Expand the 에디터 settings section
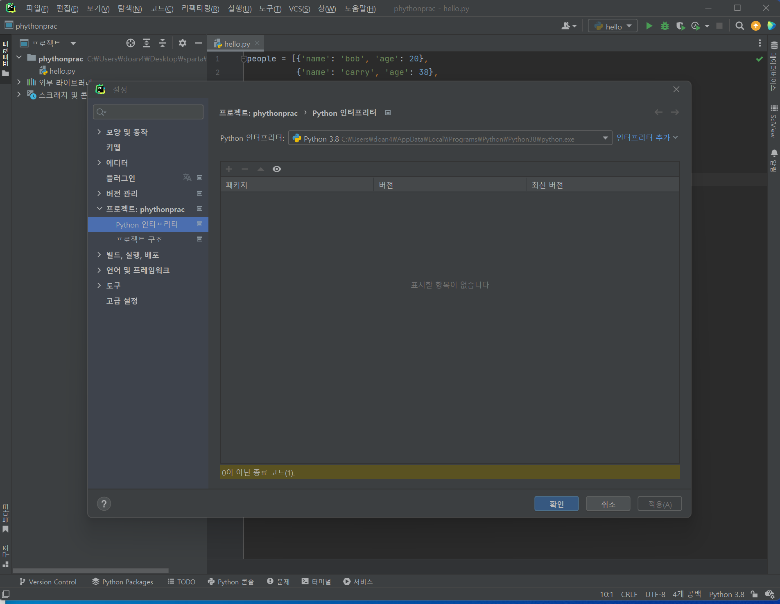The width and height of the screenshot is (780, 604). point(99,162)
